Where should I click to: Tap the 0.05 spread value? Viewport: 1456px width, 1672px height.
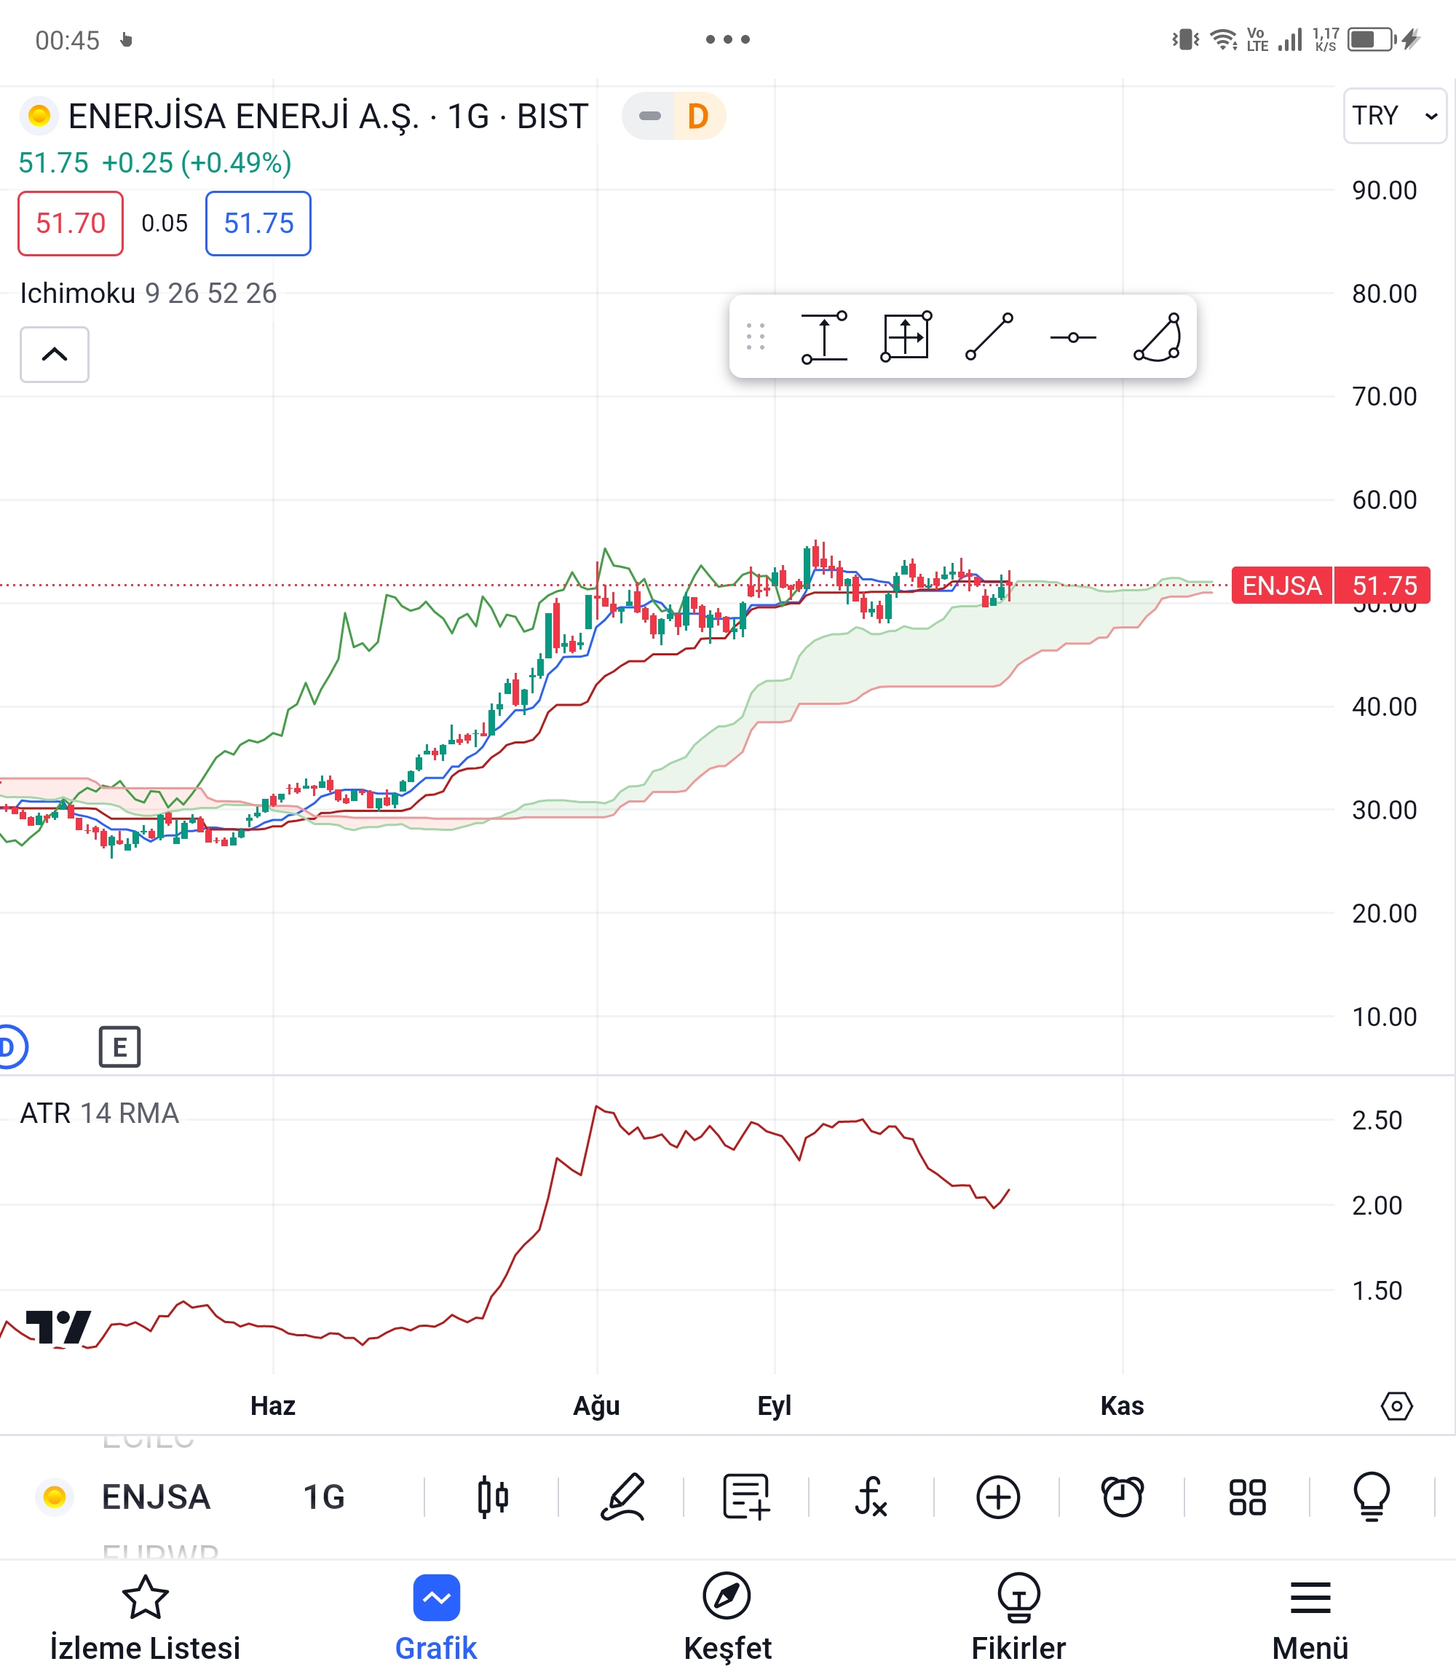click(x=164, y=224)
